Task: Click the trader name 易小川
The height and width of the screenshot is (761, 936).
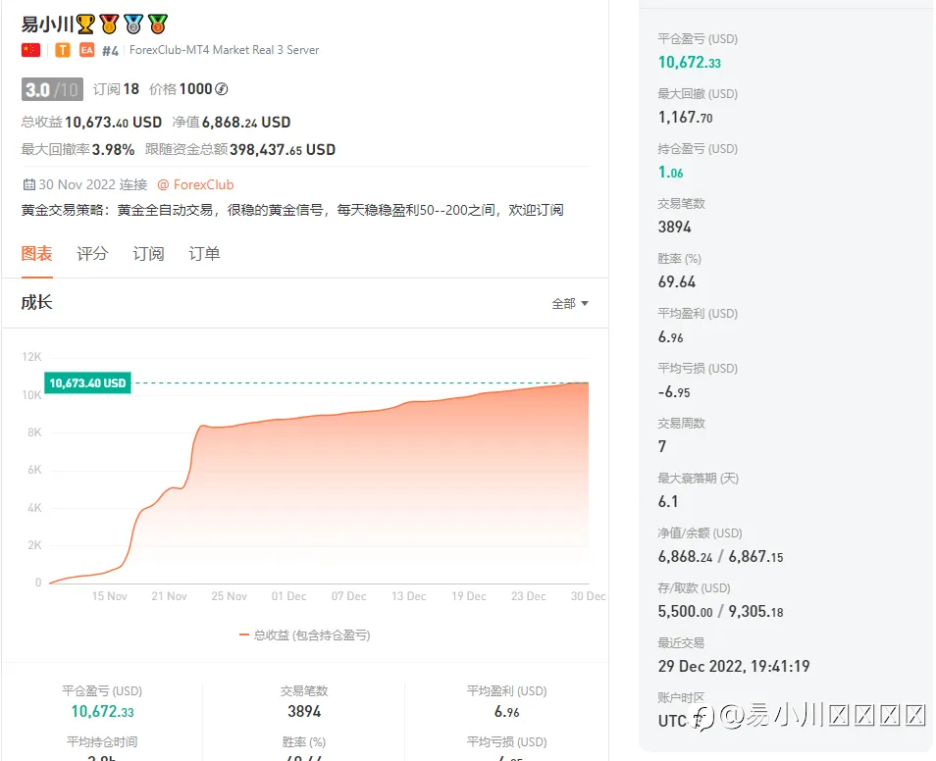Action: [x=47, y=25]
